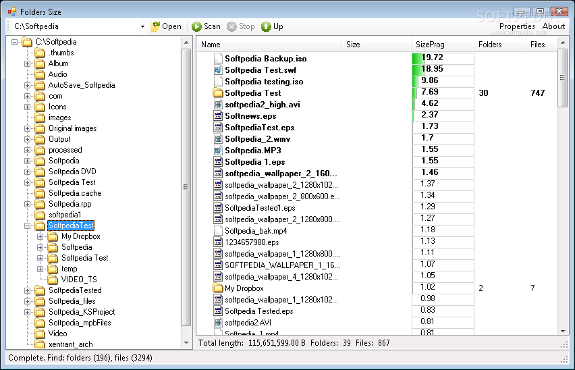This screenshot has height=370, width=575.
Task: Expand the Album folder node
Action: 28,64
